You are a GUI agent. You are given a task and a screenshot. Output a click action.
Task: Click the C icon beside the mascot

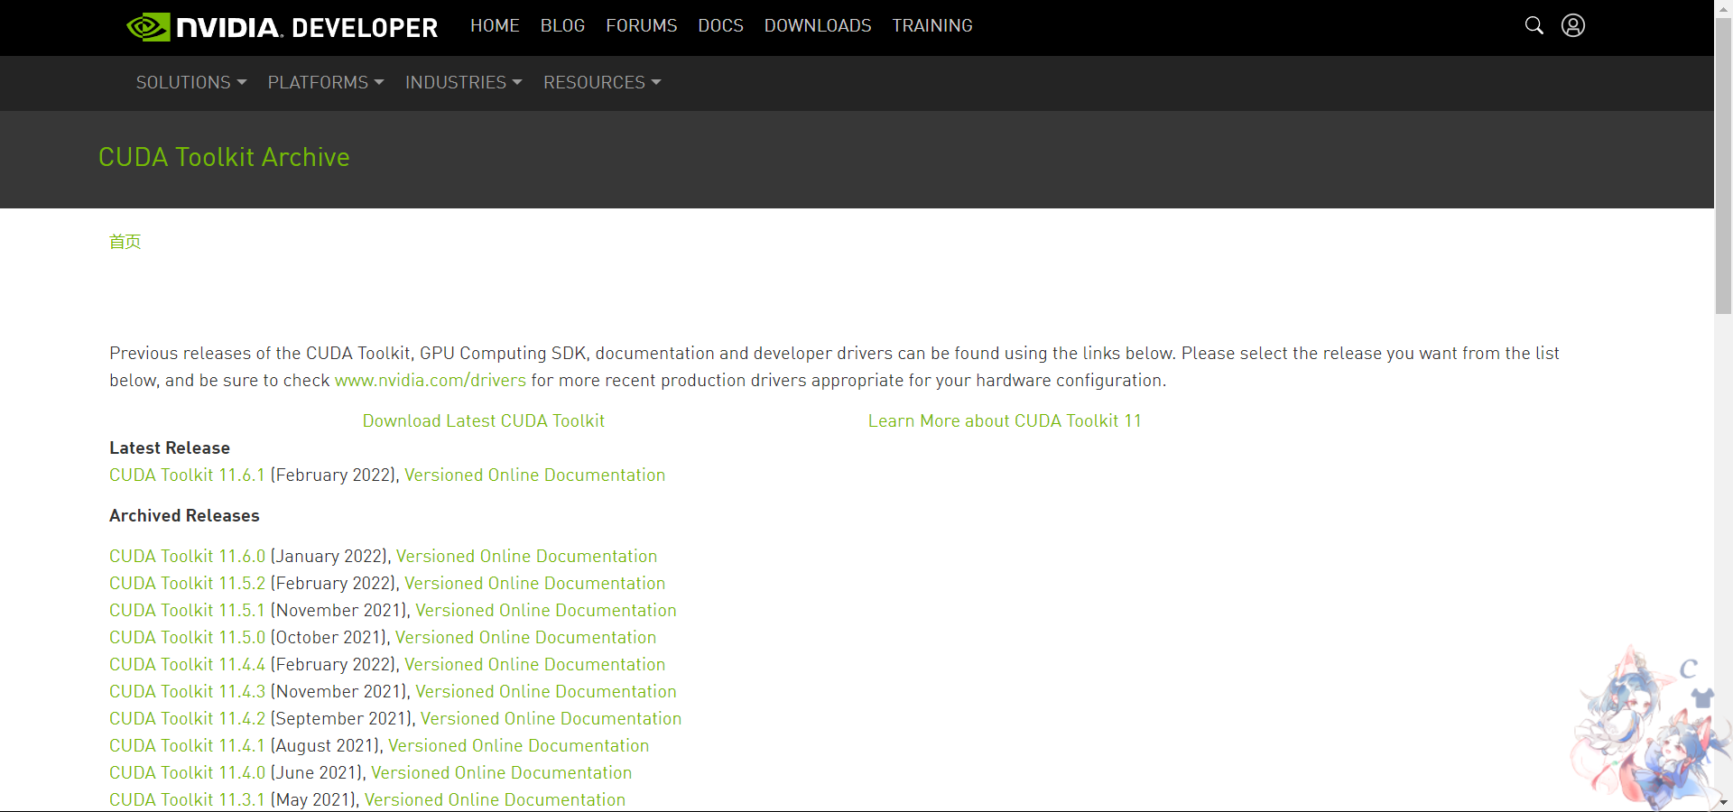click(x=1689, y=669)
